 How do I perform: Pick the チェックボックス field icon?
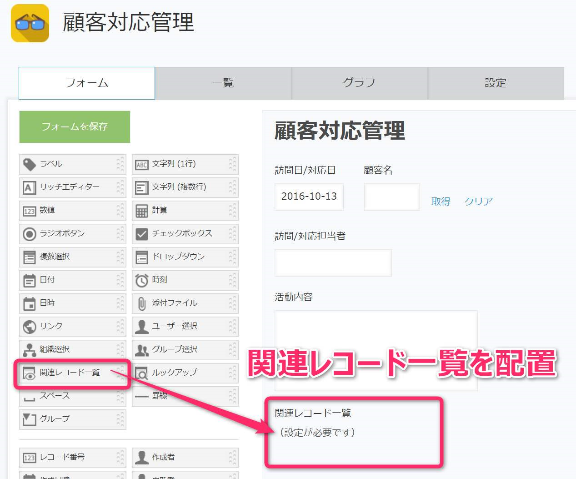142,234
